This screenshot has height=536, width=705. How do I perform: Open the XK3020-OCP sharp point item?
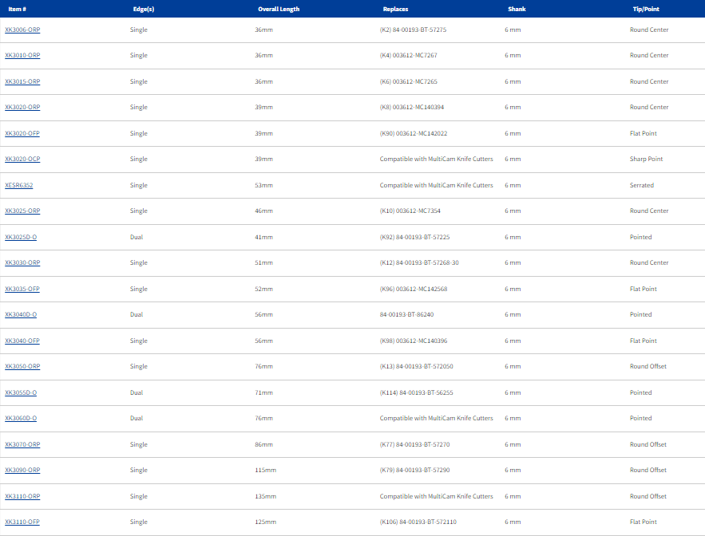click(x=22, y=160)
